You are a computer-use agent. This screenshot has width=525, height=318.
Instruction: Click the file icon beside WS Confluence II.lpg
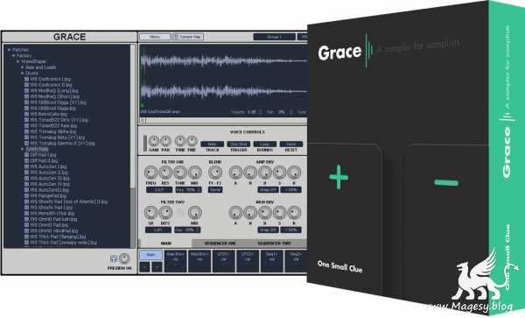click(26, 85)
